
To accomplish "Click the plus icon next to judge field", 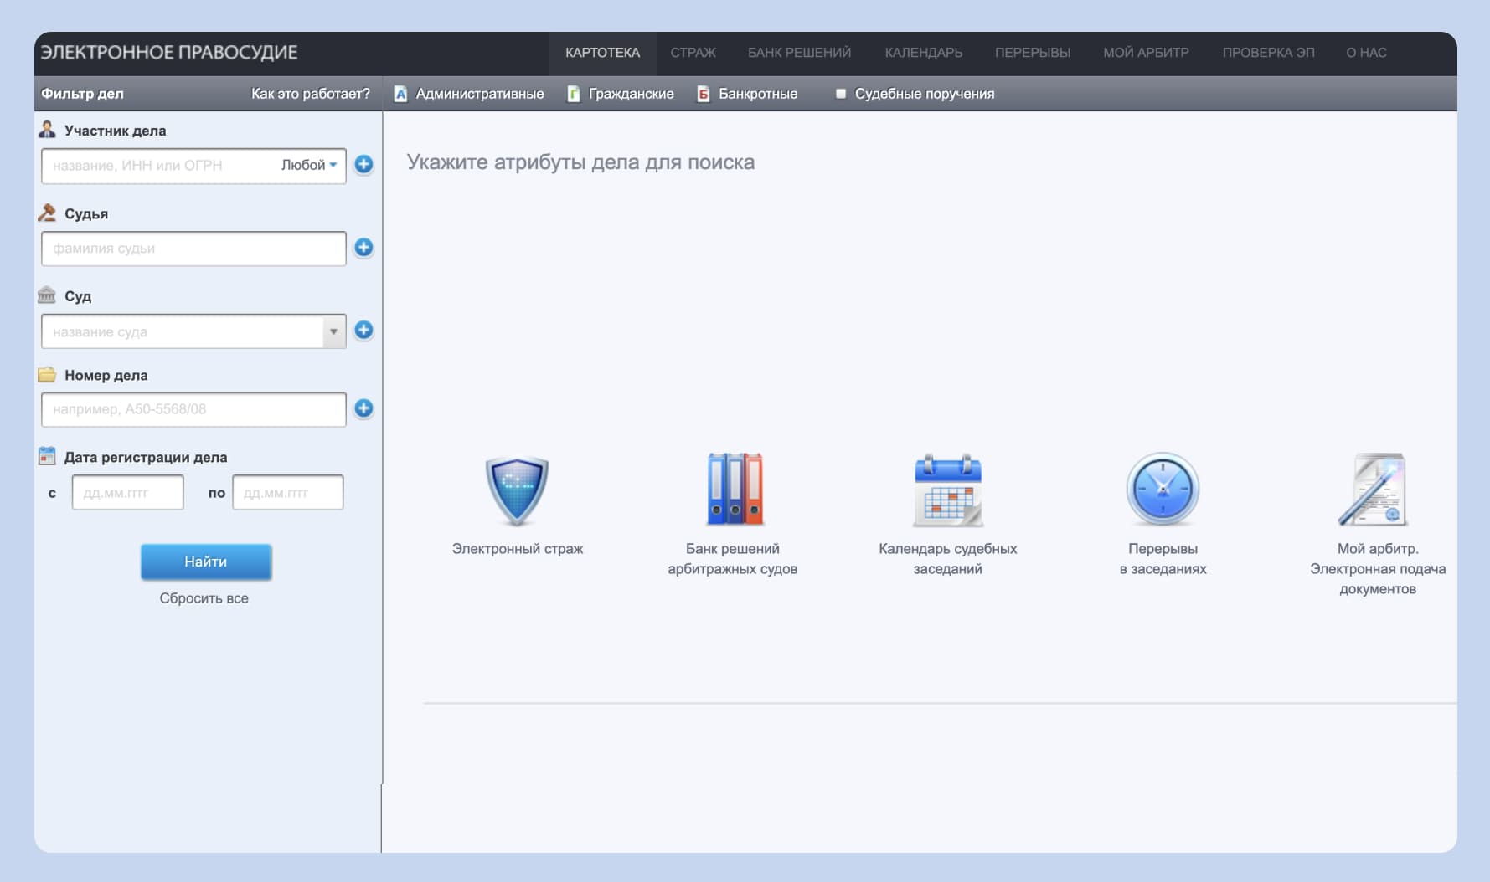I will click(363, 248).
